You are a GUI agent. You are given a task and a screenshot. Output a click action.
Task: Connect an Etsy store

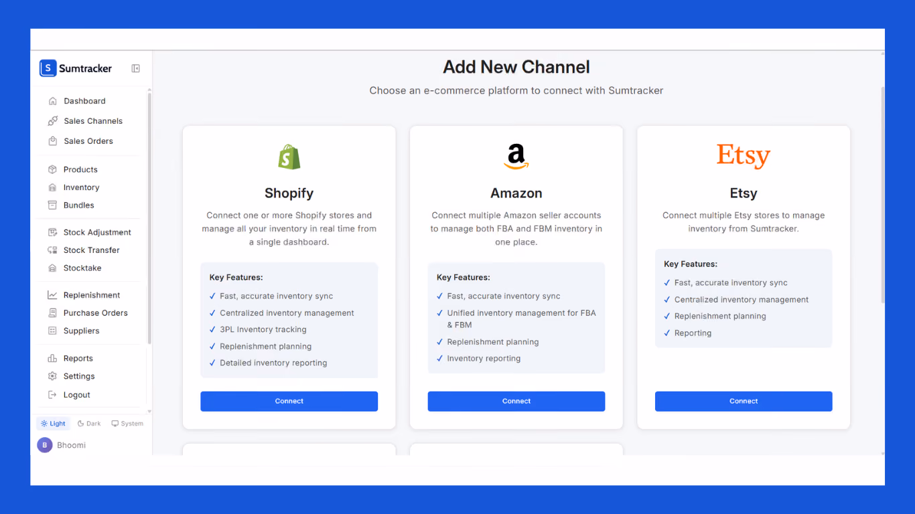point(744,402)
